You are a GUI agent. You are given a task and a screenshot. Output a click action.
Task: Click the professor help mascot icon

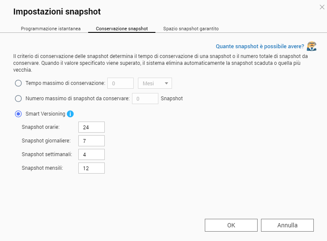(x=312, y=46)
